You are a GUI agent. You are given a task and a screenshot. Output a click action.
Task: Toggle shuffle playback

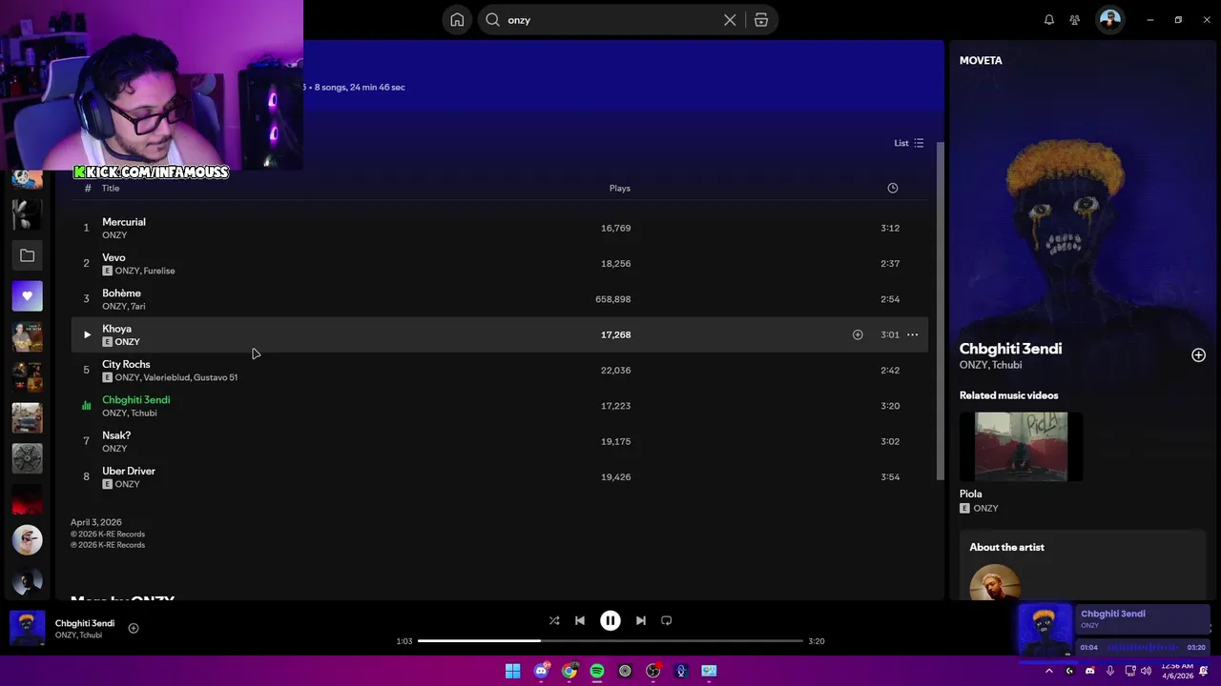(554, 620)
